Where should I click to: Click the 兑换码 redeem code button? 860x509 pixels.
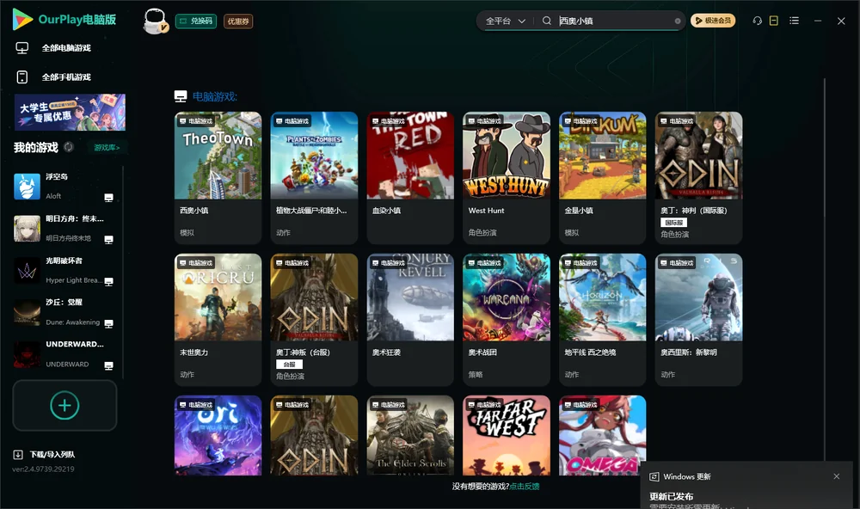pos(196,21)
